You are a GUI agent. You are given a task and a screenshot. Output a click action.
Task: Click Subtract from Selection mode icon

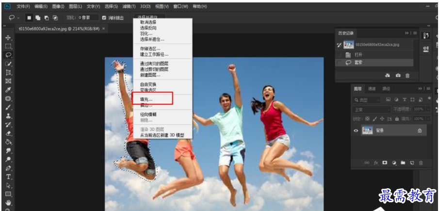(x=47, y=17)
